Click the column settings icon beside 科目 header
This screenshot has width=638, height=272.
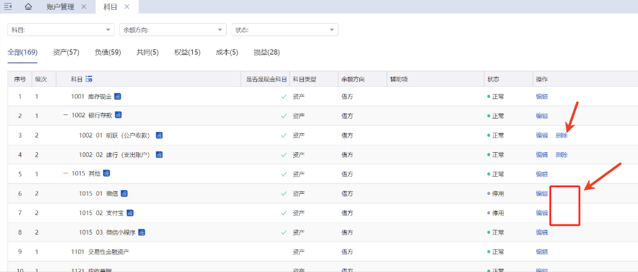[89, 79]
